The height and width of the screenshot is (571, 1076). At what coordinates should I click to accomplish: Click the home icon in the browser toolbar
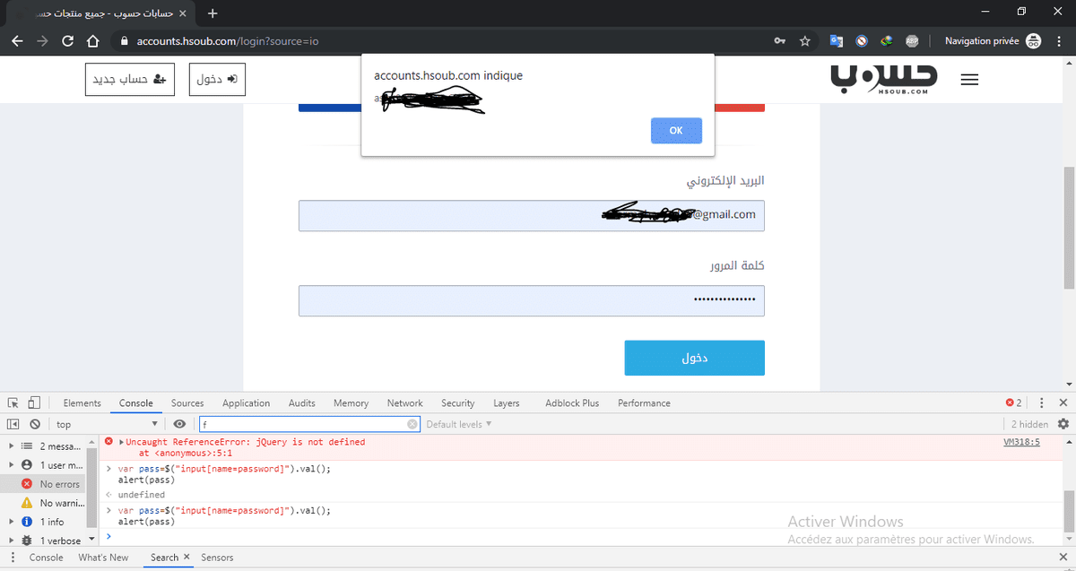[92, 41]
